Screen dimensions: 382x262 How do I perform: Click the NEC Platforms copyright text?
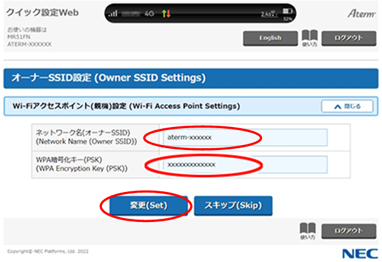(x=48, y=251)
